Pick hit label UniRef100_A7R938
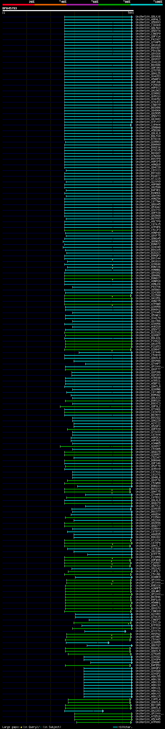The height and width of the screenshot is (729, 165). (148, 378)
